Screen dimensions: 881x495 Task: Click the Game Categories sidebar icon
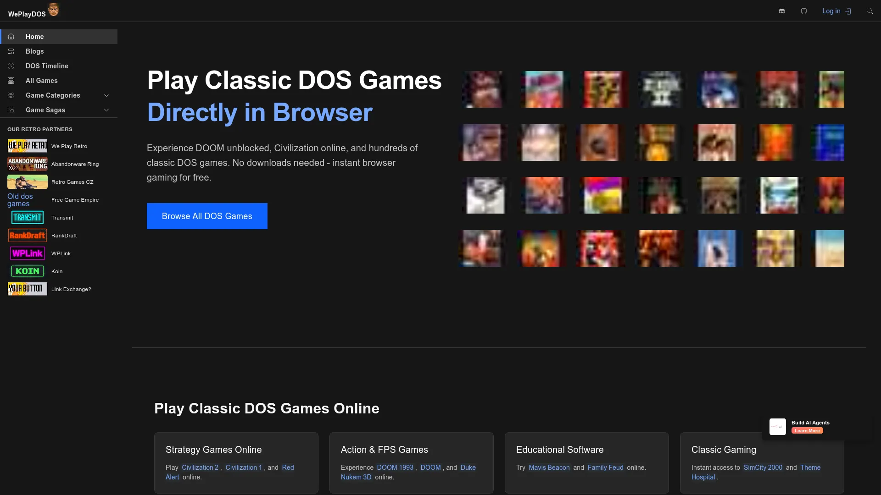[x=11, y=95]
